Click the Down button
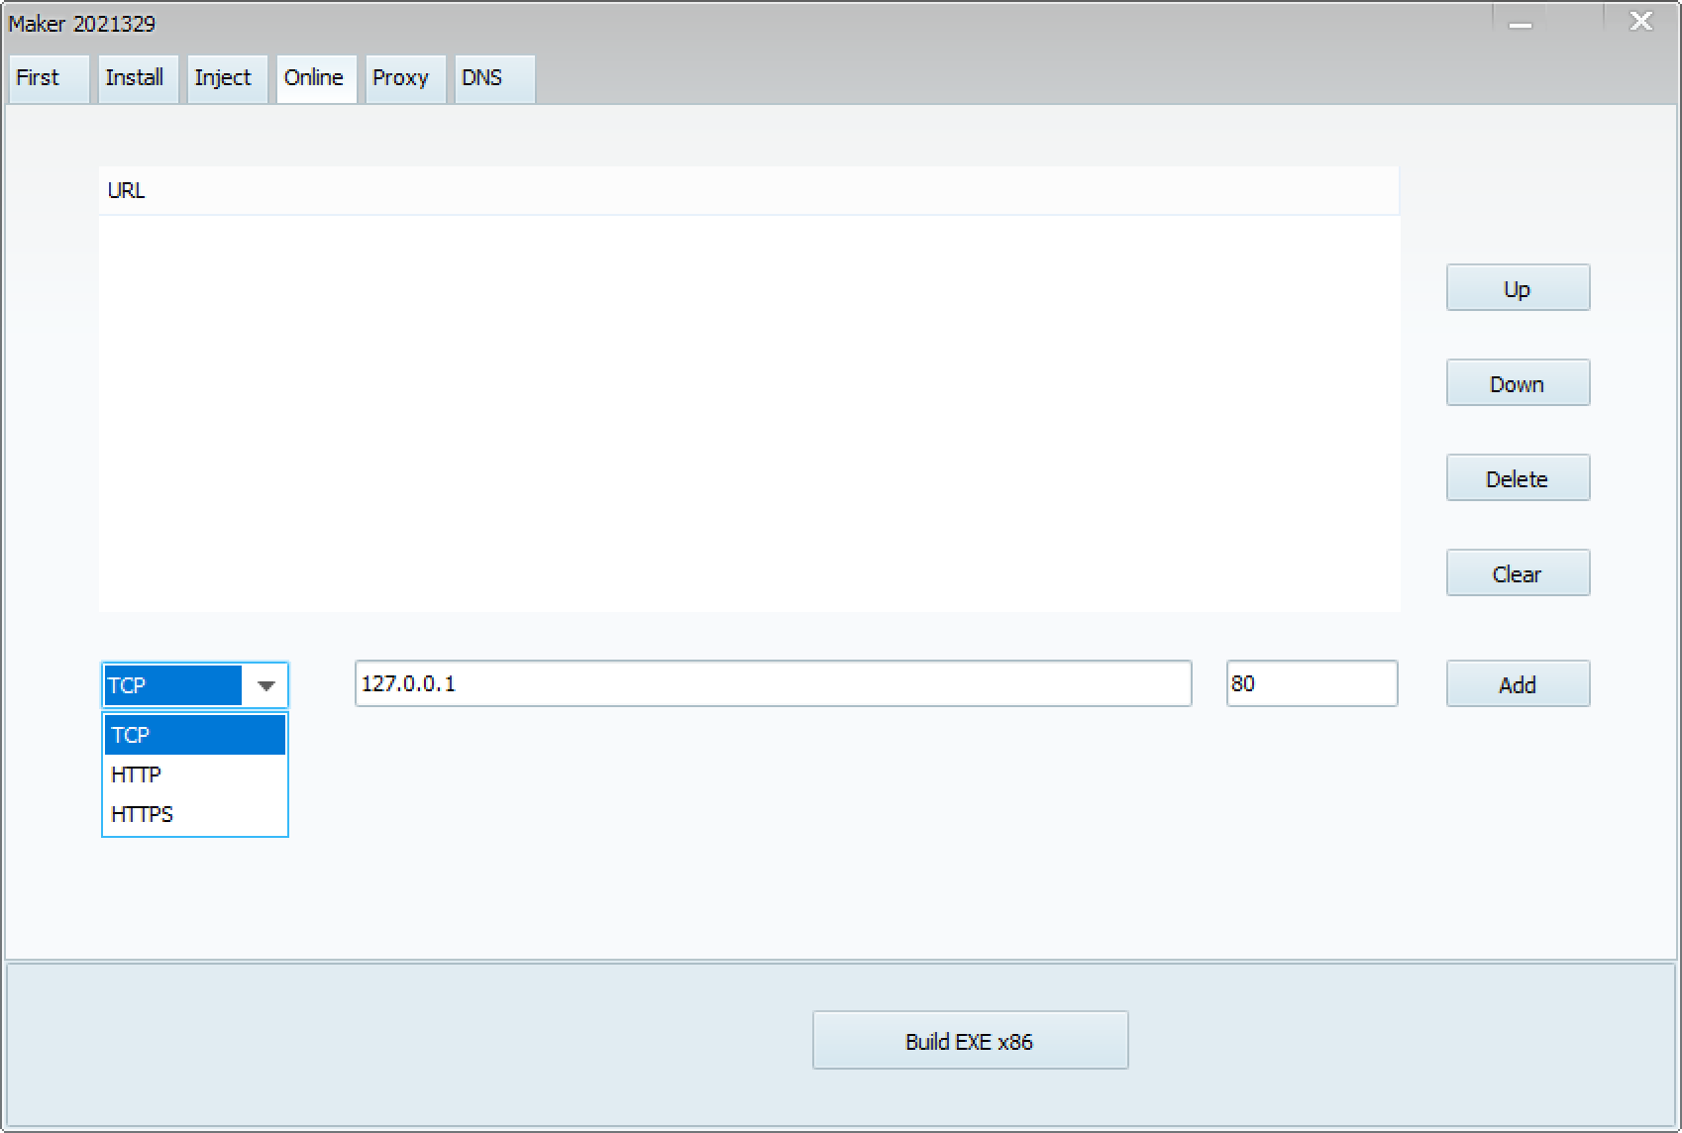Screen dimensions: 1682x1133 click(1517, 383)
